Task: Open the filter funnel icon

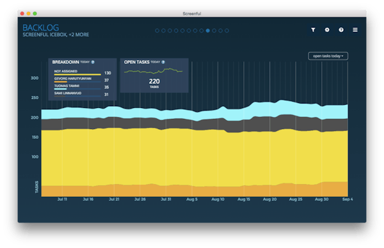Action: pyautogui.click(x=313, y=30)
